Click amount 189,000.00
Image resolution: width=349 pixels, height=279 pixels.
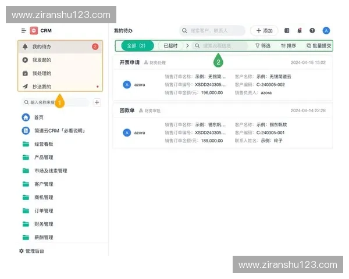(212, 141)
